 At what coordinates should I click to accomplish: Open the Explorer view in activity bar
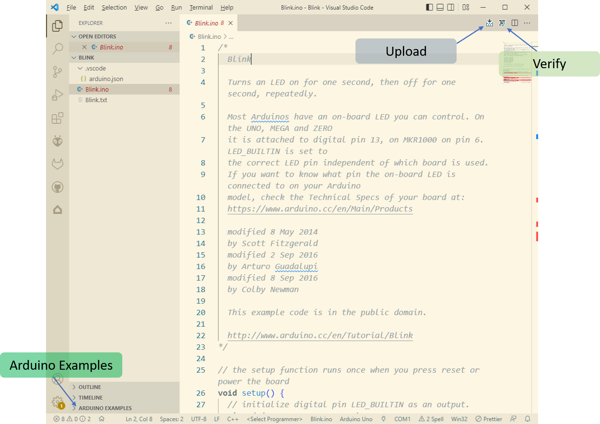[57, 26]
